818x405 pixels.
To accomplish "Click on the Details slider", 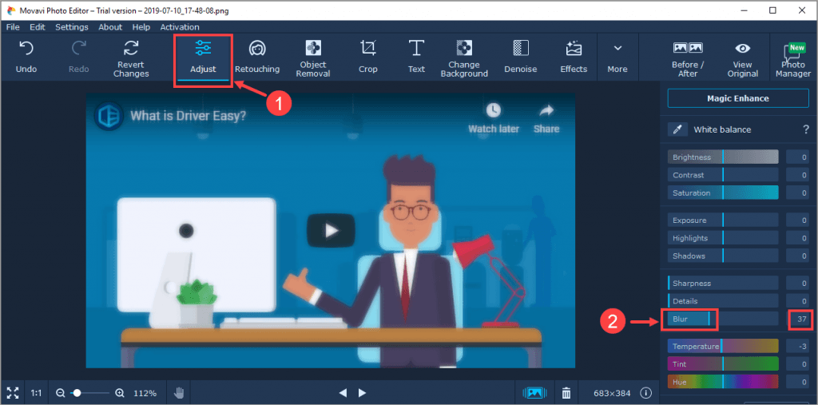I will click(x=723, y=301).
